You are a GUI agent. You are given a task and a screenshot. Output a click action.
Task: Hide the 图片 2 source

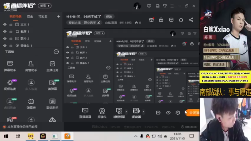pyautogui.click(x=5, y=39)
